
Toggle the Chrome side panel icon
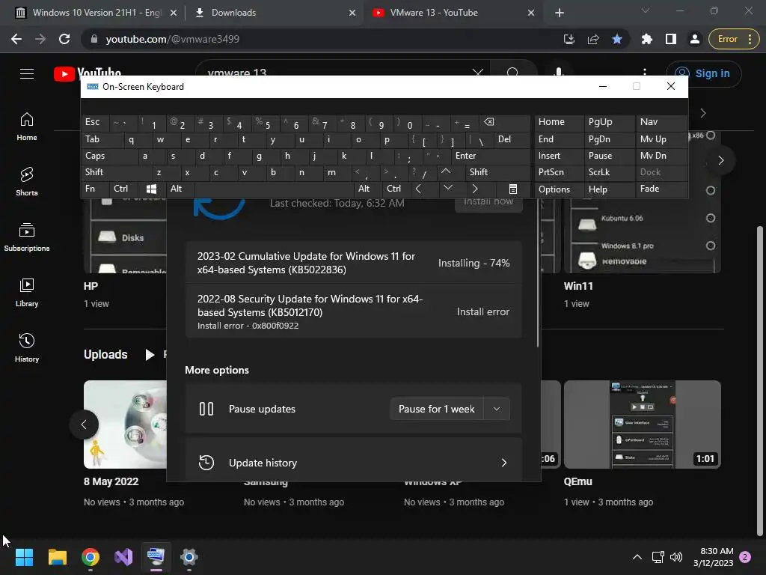(x=671, y=39)
